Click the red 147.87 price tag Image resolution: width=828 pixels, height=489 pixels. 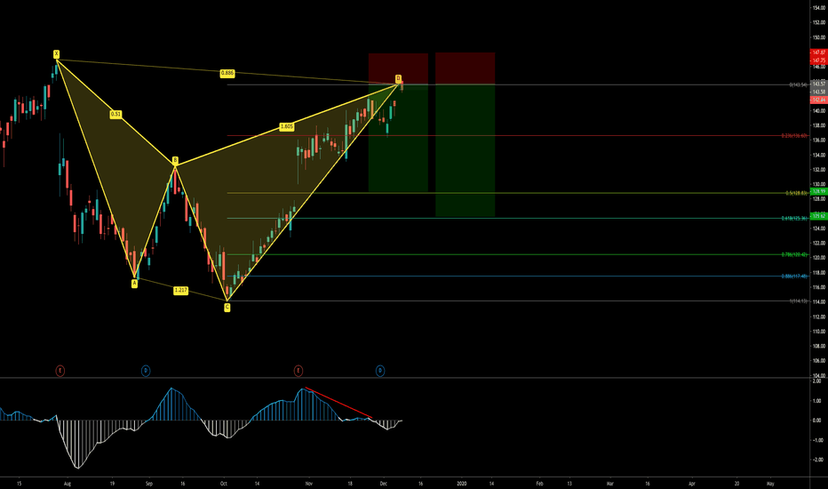point(818,52)
